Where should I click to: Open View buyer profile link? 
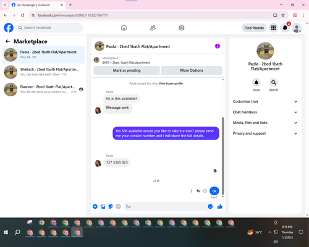[x=171, y=83]
